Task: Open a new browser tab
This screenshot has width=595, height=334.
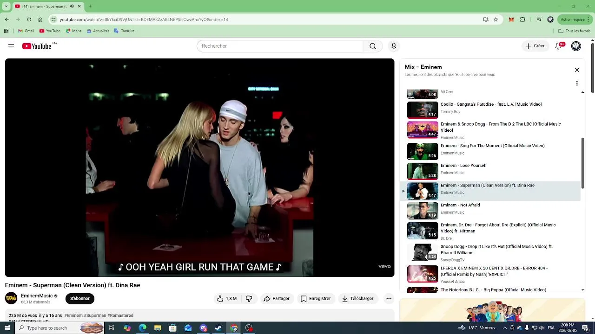Action: [x=90, y=6]
